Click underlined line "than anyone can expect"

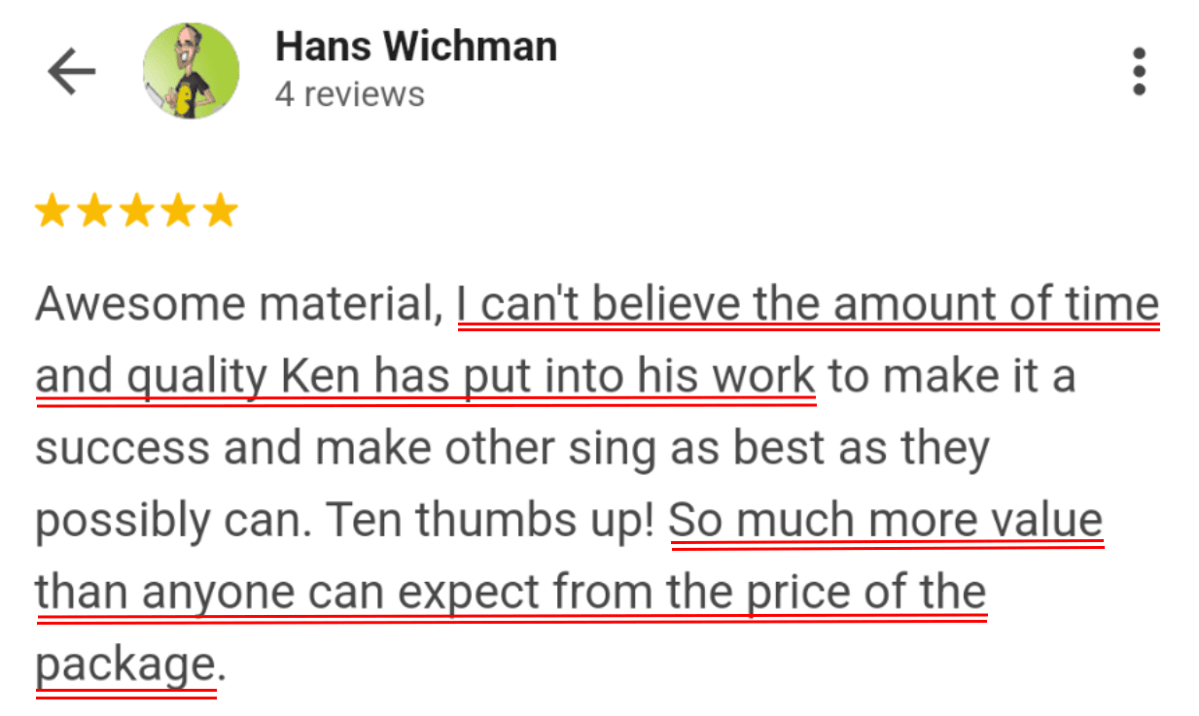point(511,593)
